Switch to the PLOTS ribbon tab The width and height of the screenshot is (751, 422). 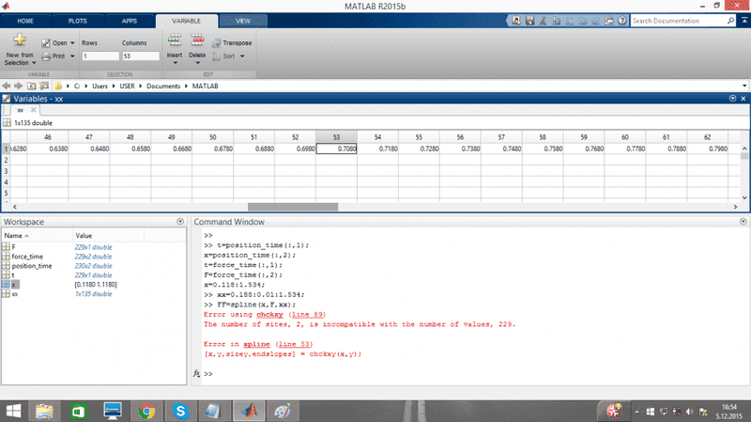78,21
